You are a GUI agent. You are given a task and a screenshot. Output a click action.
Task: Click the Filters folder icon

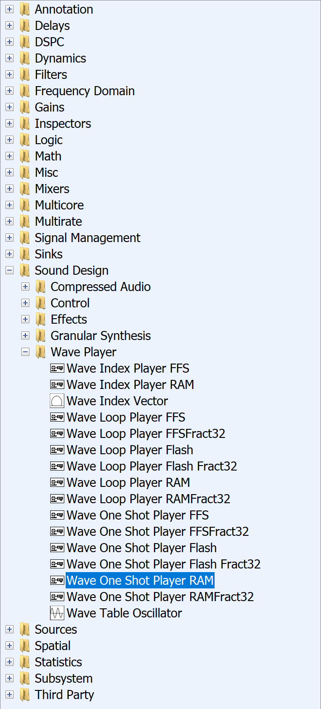click(x=25, y=75)
